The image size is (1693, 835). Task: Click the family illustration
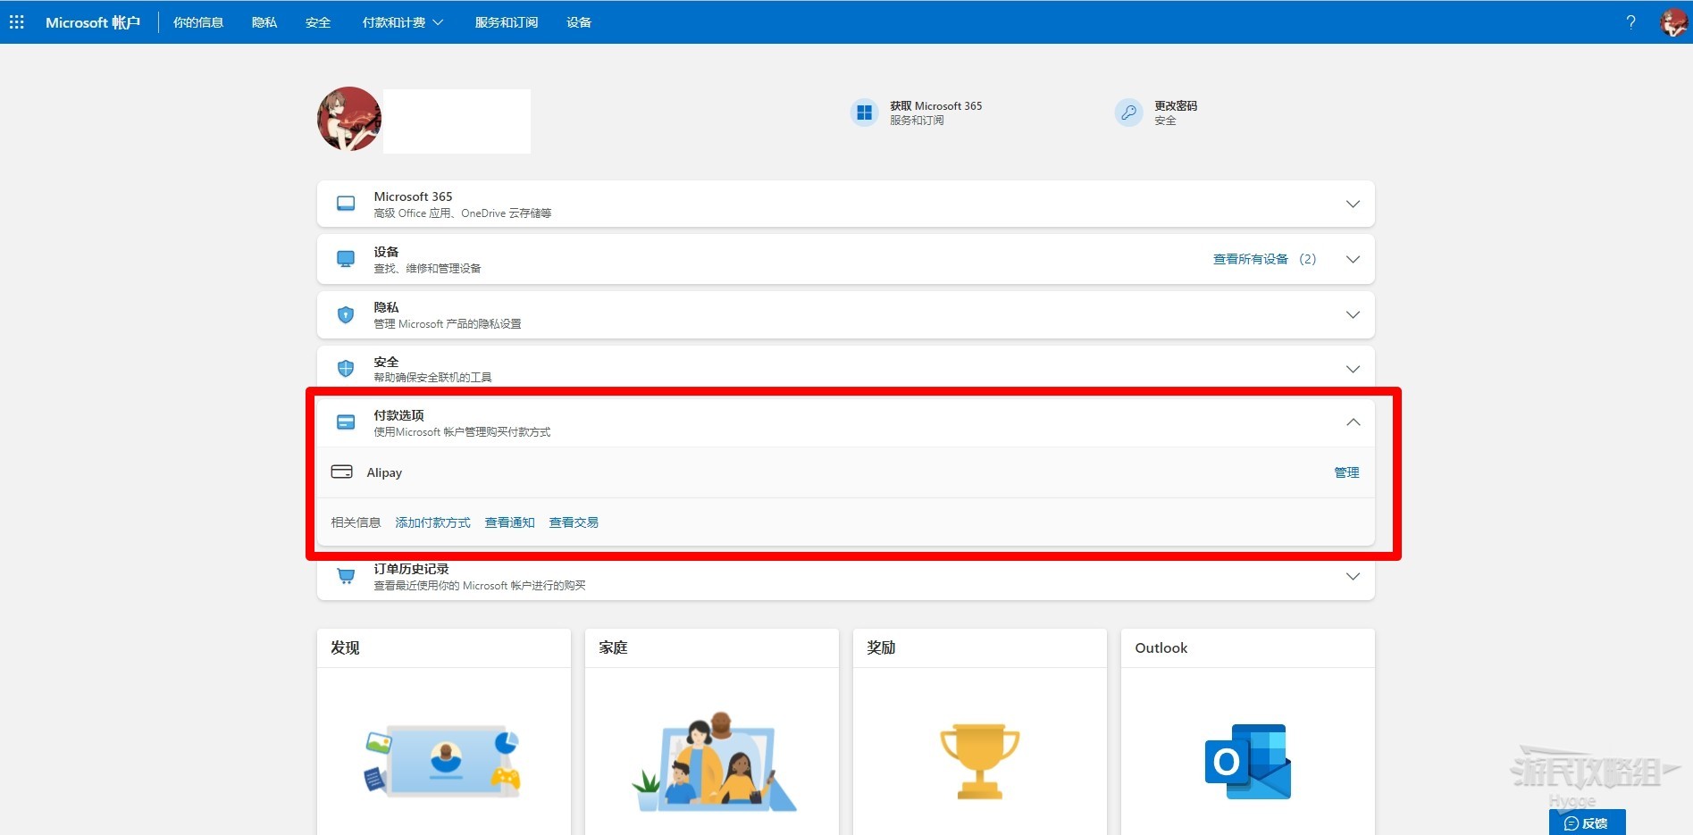point(713,762)
